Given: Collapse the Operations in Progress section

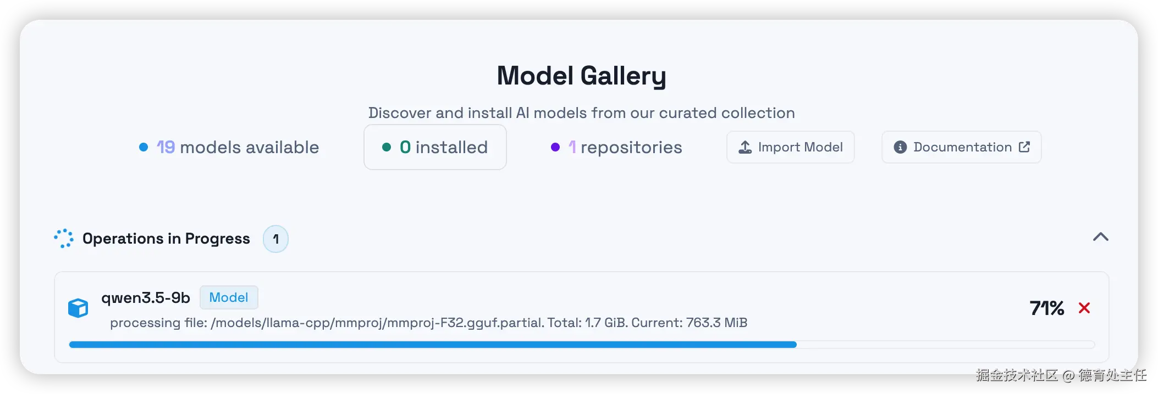Looking at the screenshot, I should (1100, 237).
